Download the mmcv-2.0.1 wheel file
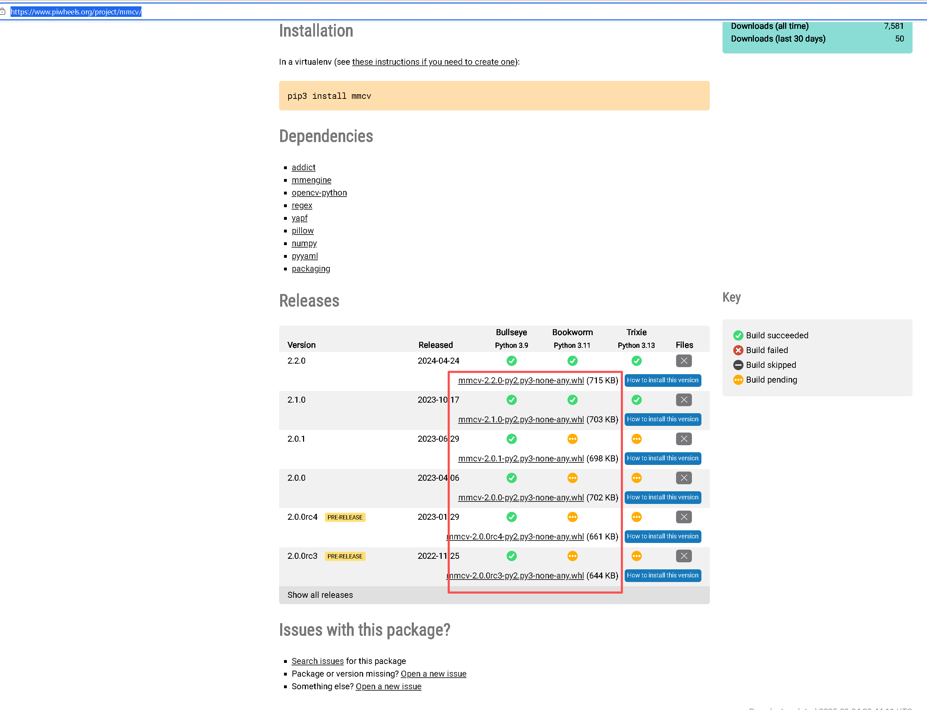 coord(521,459)
